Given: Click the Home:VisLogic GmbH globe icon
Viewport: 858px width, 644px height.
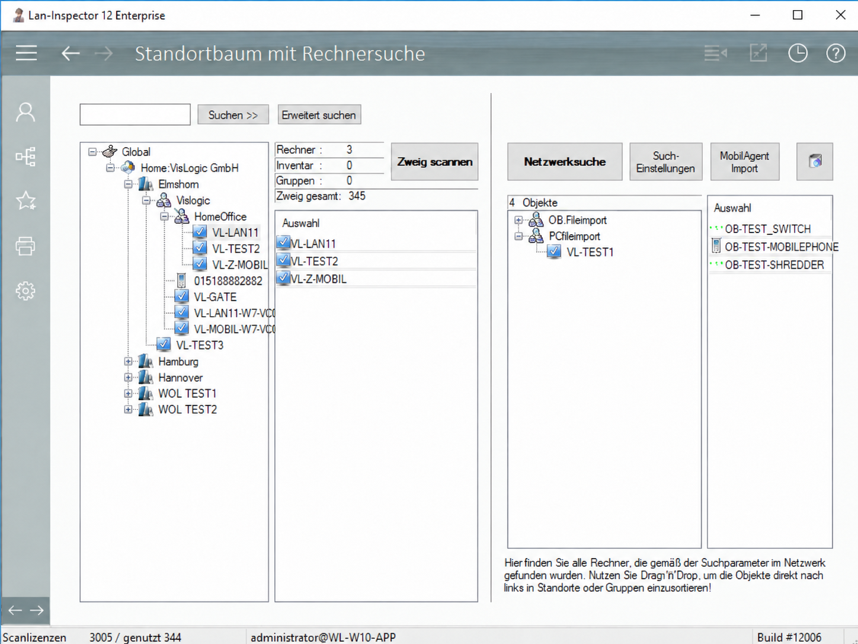Looking at the screenshot, I should pos(128,168).
